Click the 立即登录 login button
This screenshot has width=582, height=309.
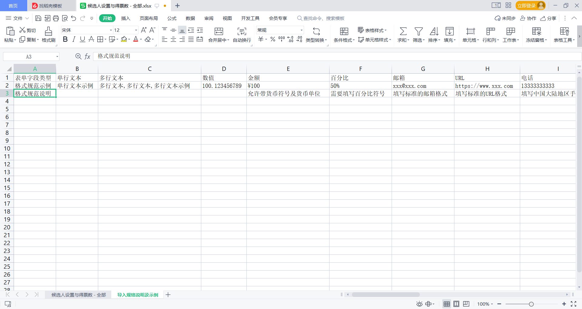530,5
